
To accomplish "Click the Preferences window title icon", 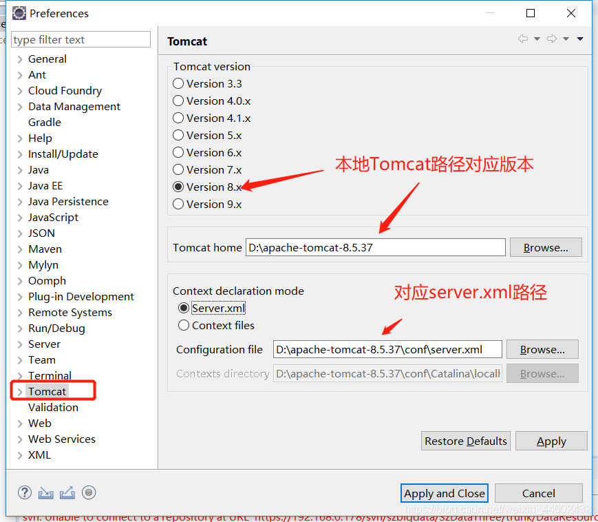I will tap(19, 13).
